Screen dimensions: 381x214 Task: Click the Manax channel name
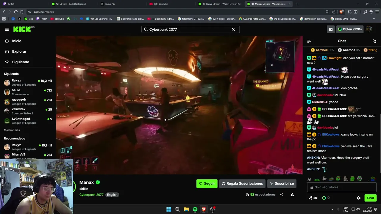[87, 182]
